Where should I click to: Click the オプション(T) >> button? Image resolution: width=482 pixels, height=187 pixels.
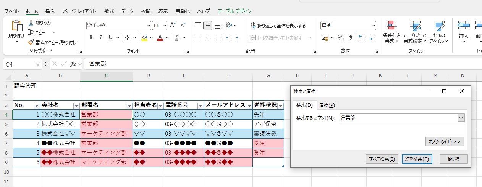click(445, 141)
